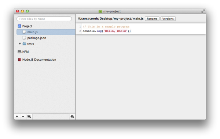The height and width of the screenshot is (139, 220).
Task: Click the main.js file icon
Action: pos(24,32)
